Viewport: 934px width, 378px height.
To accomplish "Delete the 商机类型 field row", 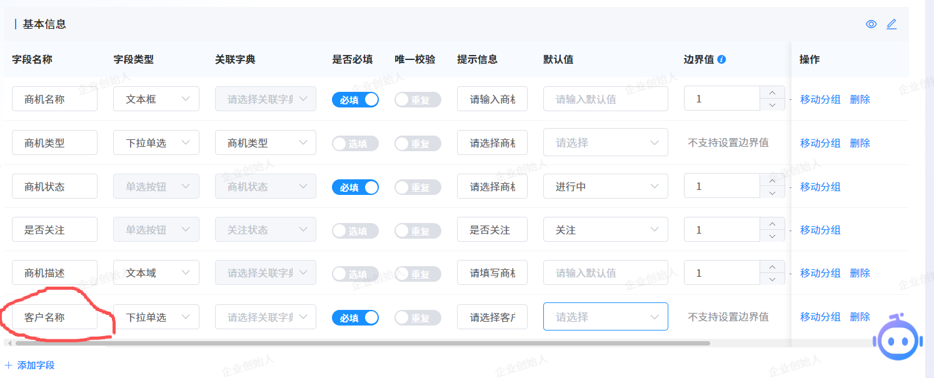I will pyautogui.click(x=860, y=143).
